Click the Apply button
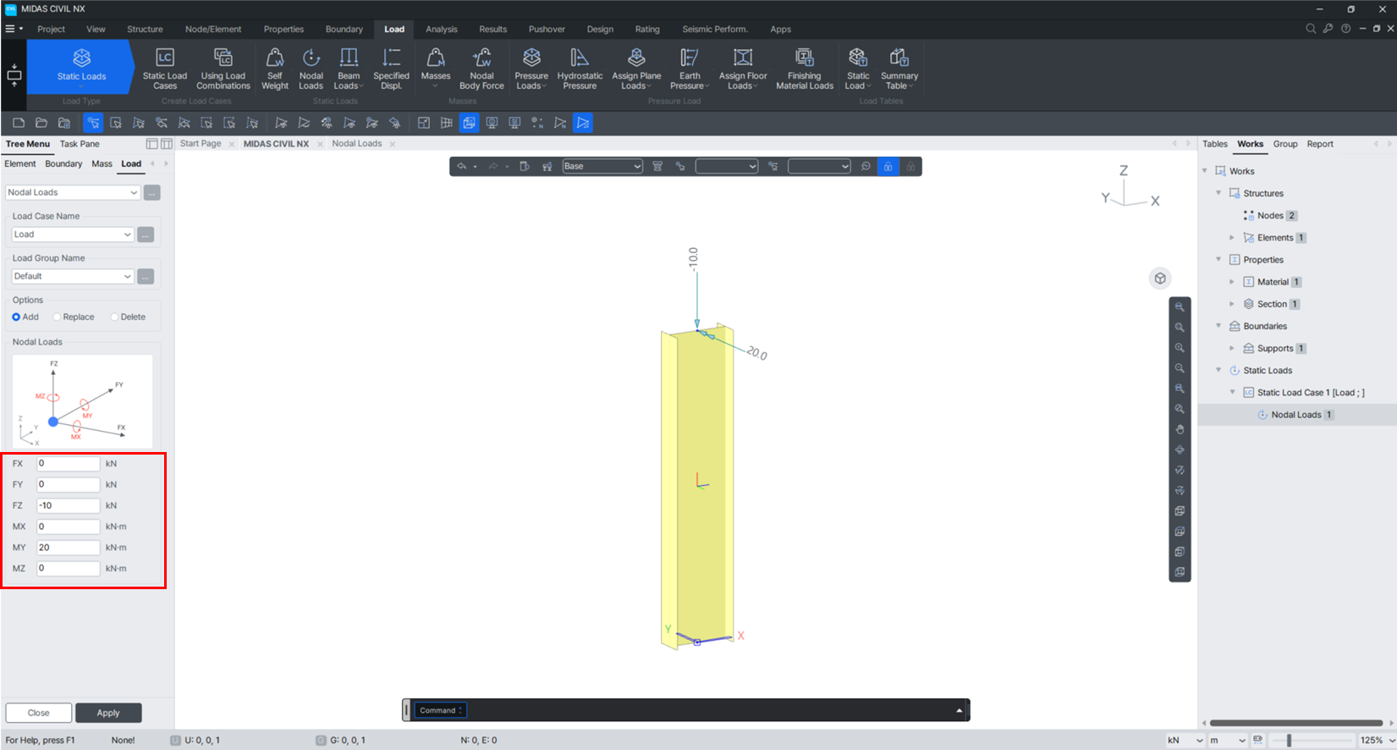 point(108,713)
